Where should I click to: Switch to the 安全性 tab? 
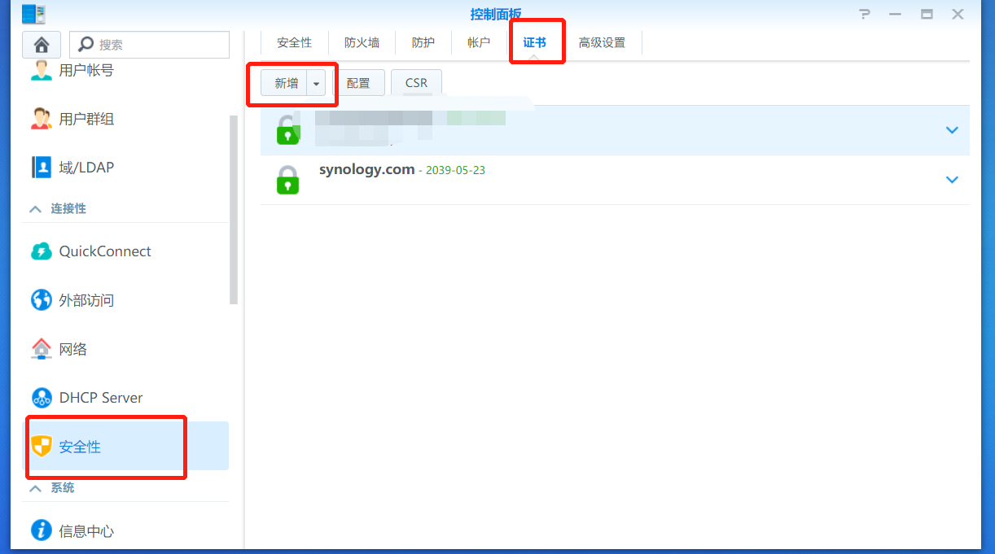click(x=294, y=43)
